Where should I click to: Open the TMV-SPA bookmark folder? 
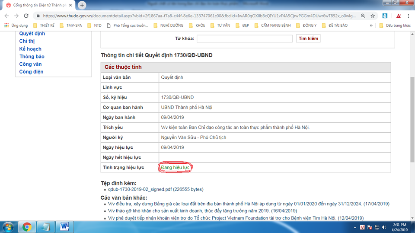tap(70, 26)
